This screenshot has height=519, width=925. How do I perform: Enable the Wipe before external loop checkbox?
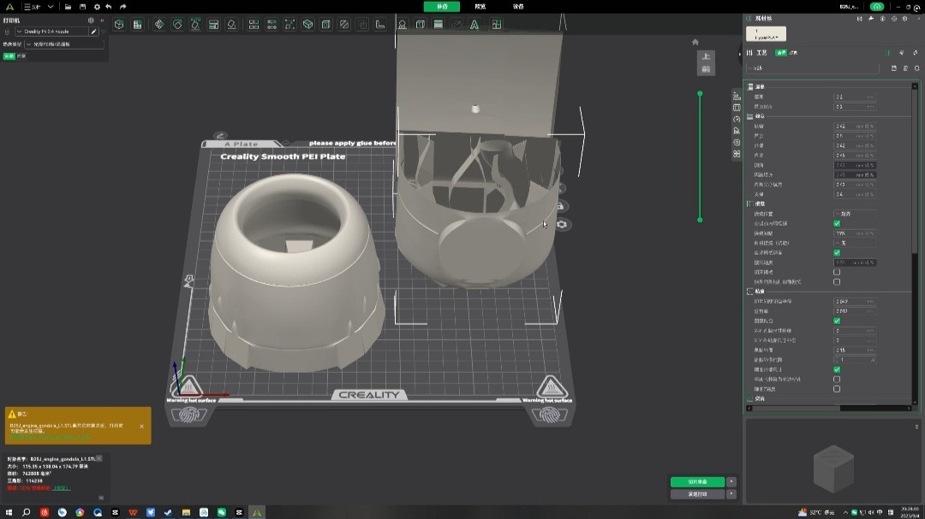click(x=837, y=281)
